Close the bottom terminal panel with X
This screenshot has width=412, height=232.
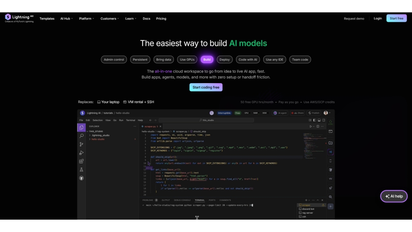pos(323,200)
